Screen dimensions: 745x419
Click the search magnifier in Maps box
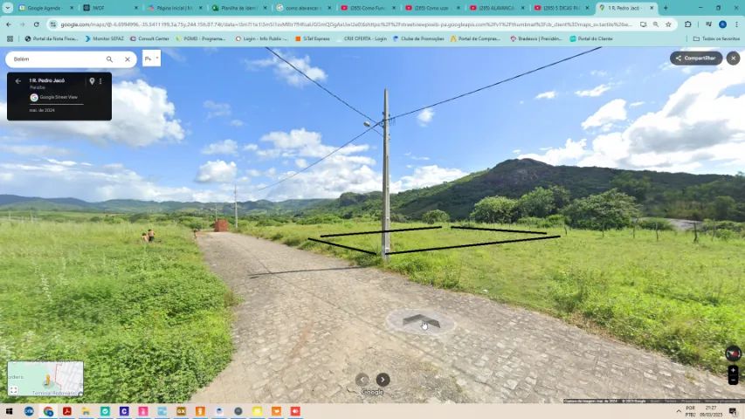point(109,59)
